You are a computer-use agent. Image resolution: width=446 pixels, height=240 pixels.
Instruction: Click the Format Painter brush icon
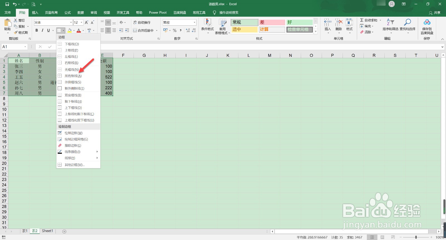coord(16,33)
